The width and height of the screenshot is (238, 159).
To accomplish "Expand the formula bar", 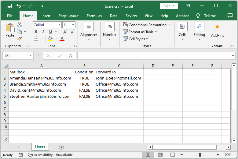I will pos(233,55).
